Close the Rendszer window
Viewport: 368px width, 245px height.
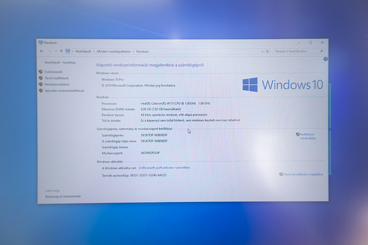click(x=322, y=42)
